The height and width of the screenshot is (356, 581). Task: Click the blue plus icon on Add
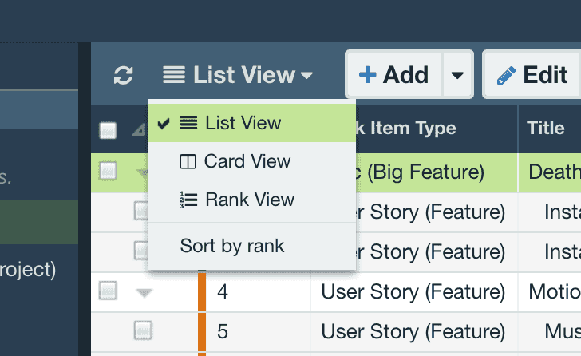coord(368,75)
